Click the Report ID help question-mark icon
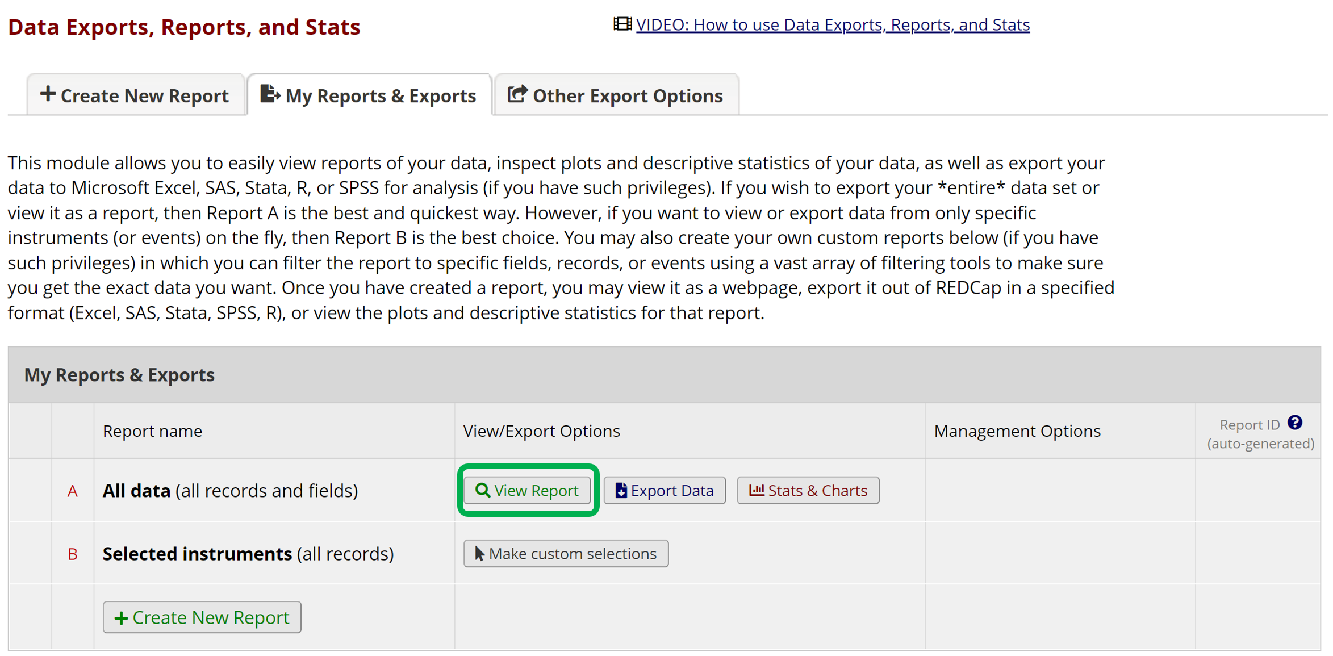The image size is (1333, 656). click(x=1294, y=423)
